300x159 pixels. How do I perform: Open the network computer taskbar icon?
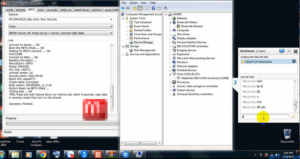click(56, 154)
